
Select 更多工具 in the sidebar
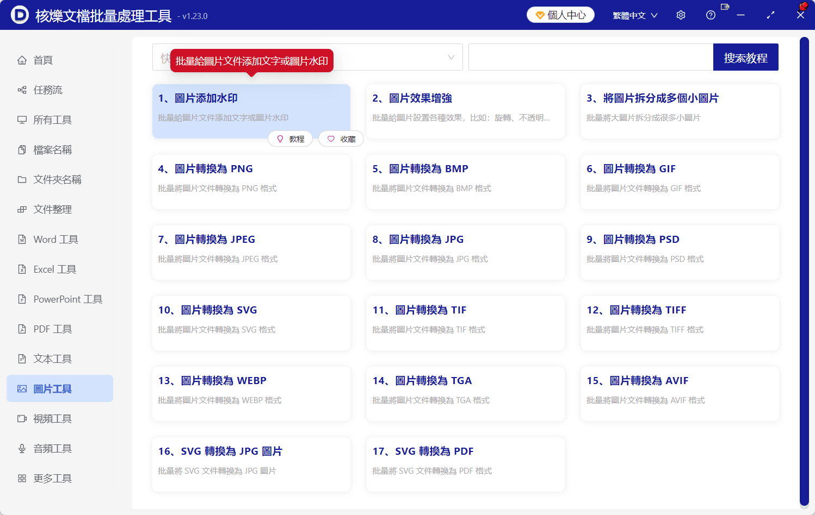pyautogui.click(x=60, y=479)
